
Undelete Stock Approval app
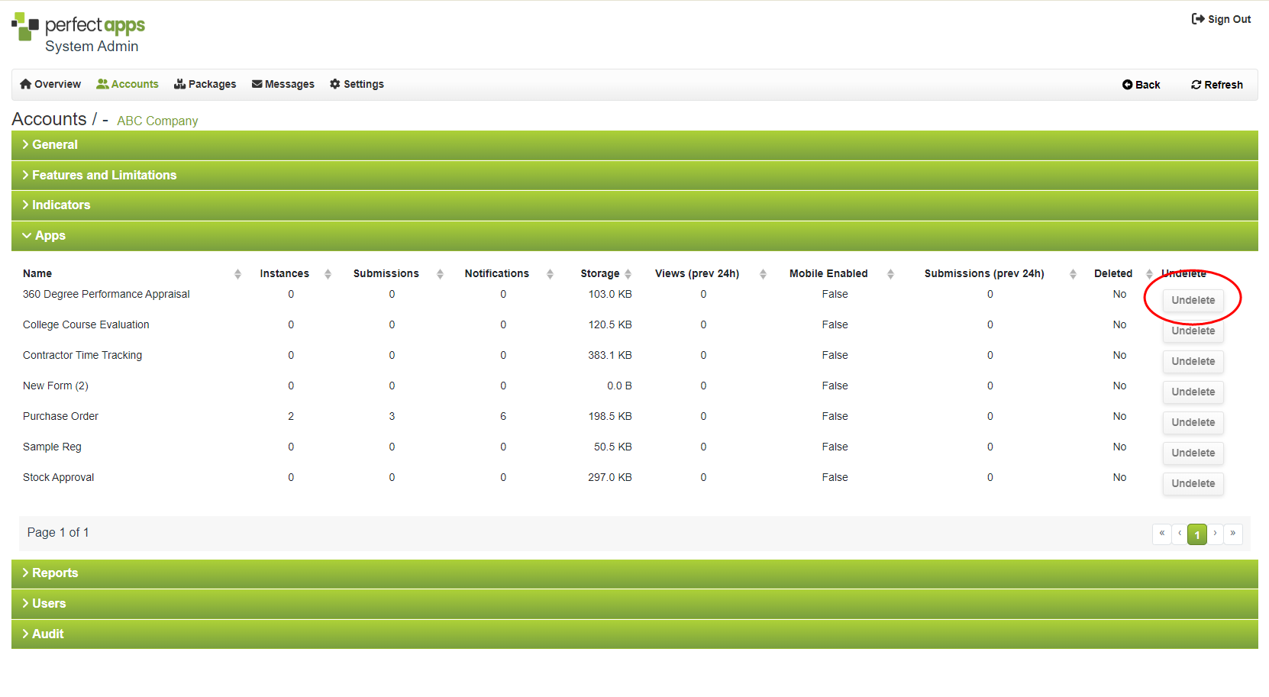(1193, 484)
